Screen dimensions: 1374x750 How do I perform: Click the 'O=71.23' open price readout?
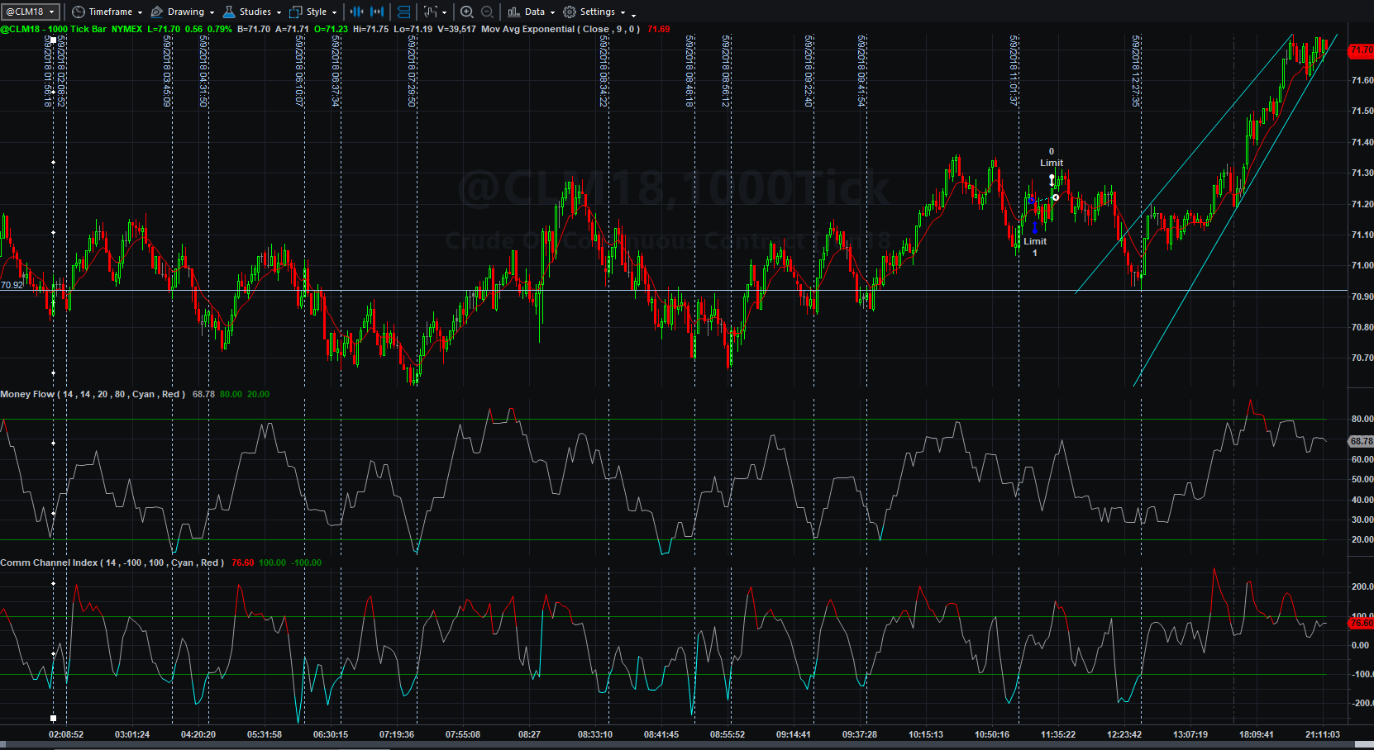(x=331, y=29)
